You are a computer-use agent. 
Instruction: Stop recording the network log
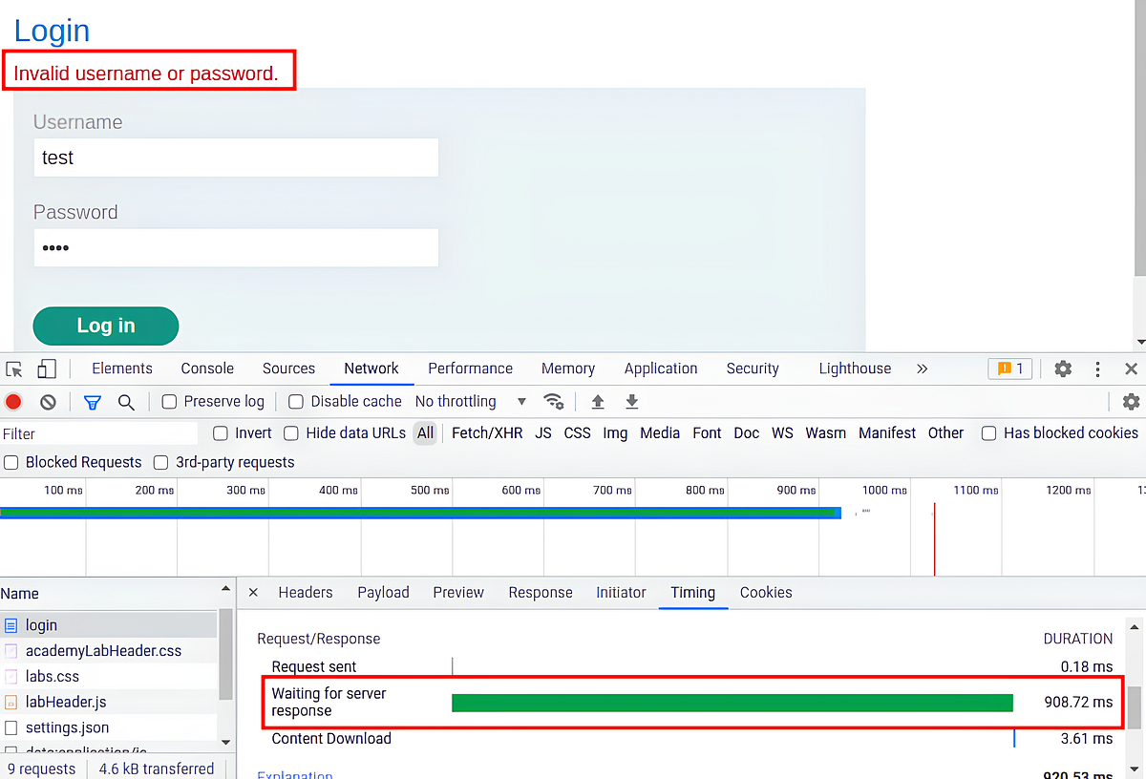[13, 402]
